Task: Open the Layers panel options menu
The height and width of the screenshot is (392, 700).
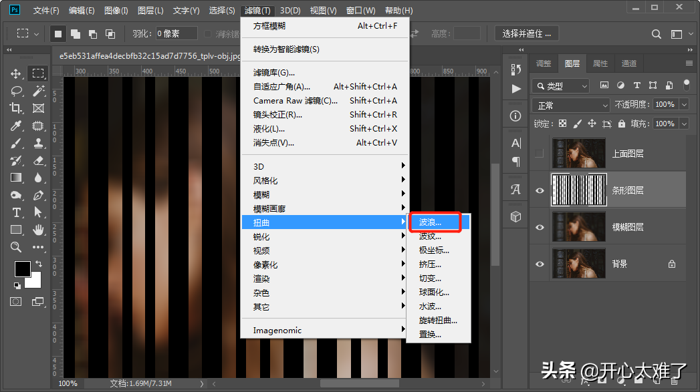Action: (x=689, y=63)
